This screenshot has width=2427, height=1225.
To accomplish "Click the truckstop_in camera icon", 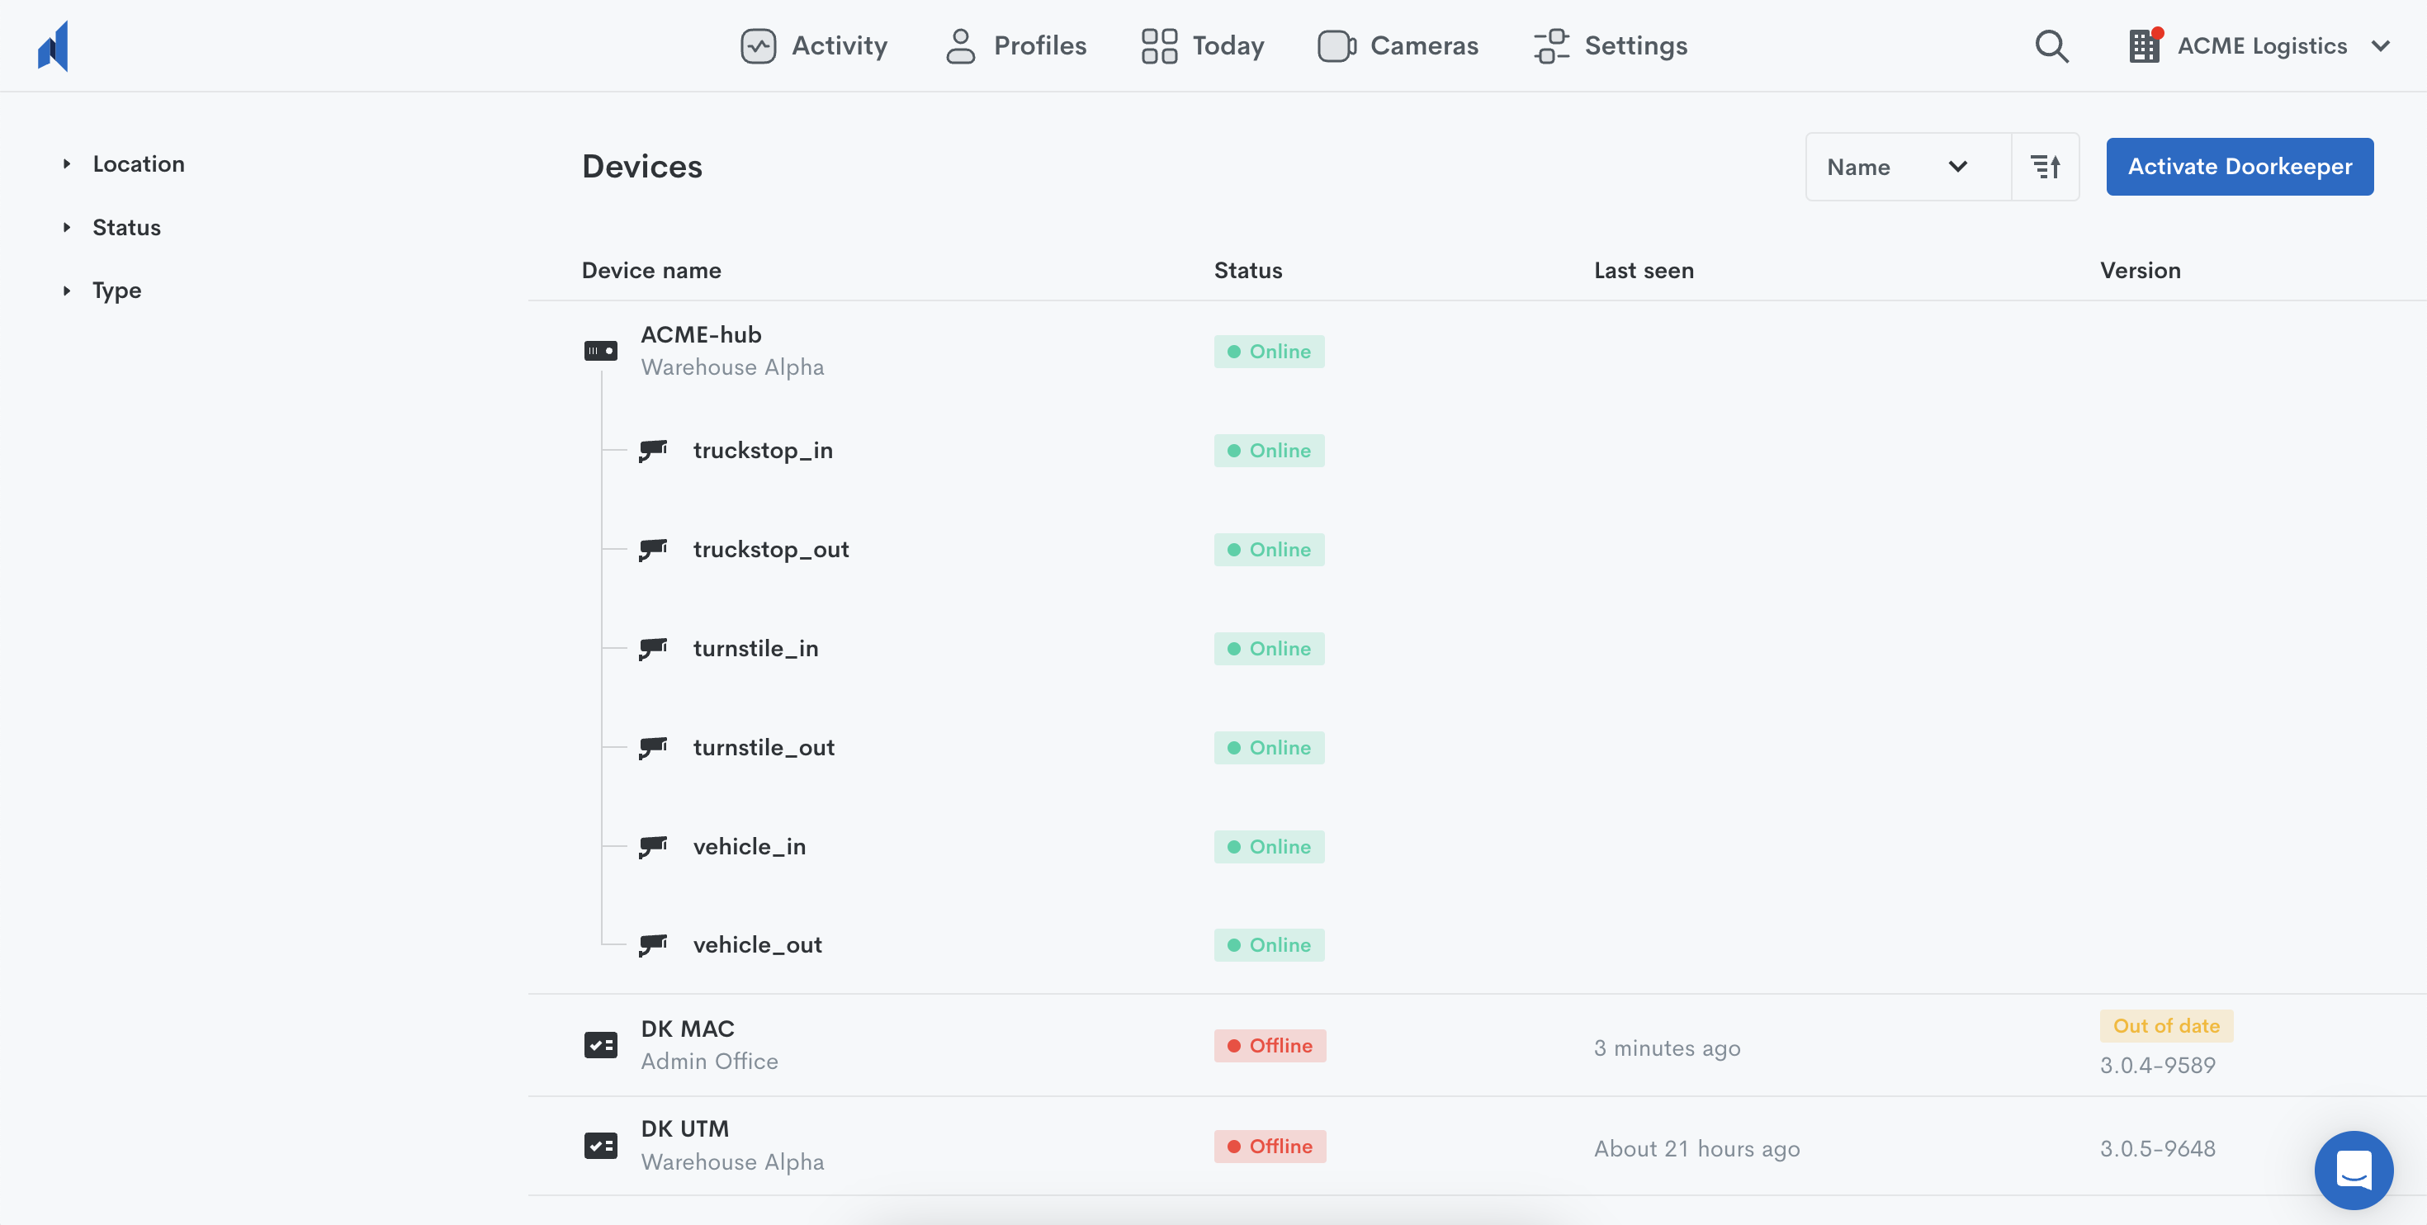I will 653,451.
